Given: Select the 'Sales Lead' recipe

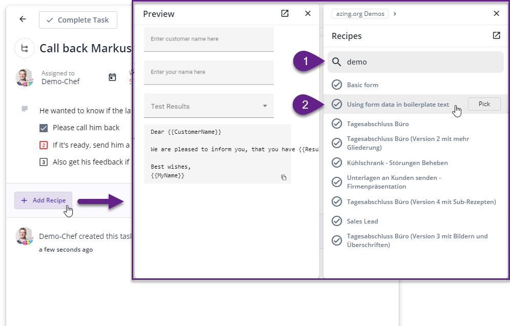Looking at the screenshot, I should coord(362,221).
